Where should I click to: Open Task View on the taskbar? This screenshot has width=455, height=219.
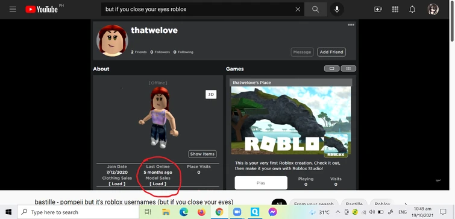148,212
